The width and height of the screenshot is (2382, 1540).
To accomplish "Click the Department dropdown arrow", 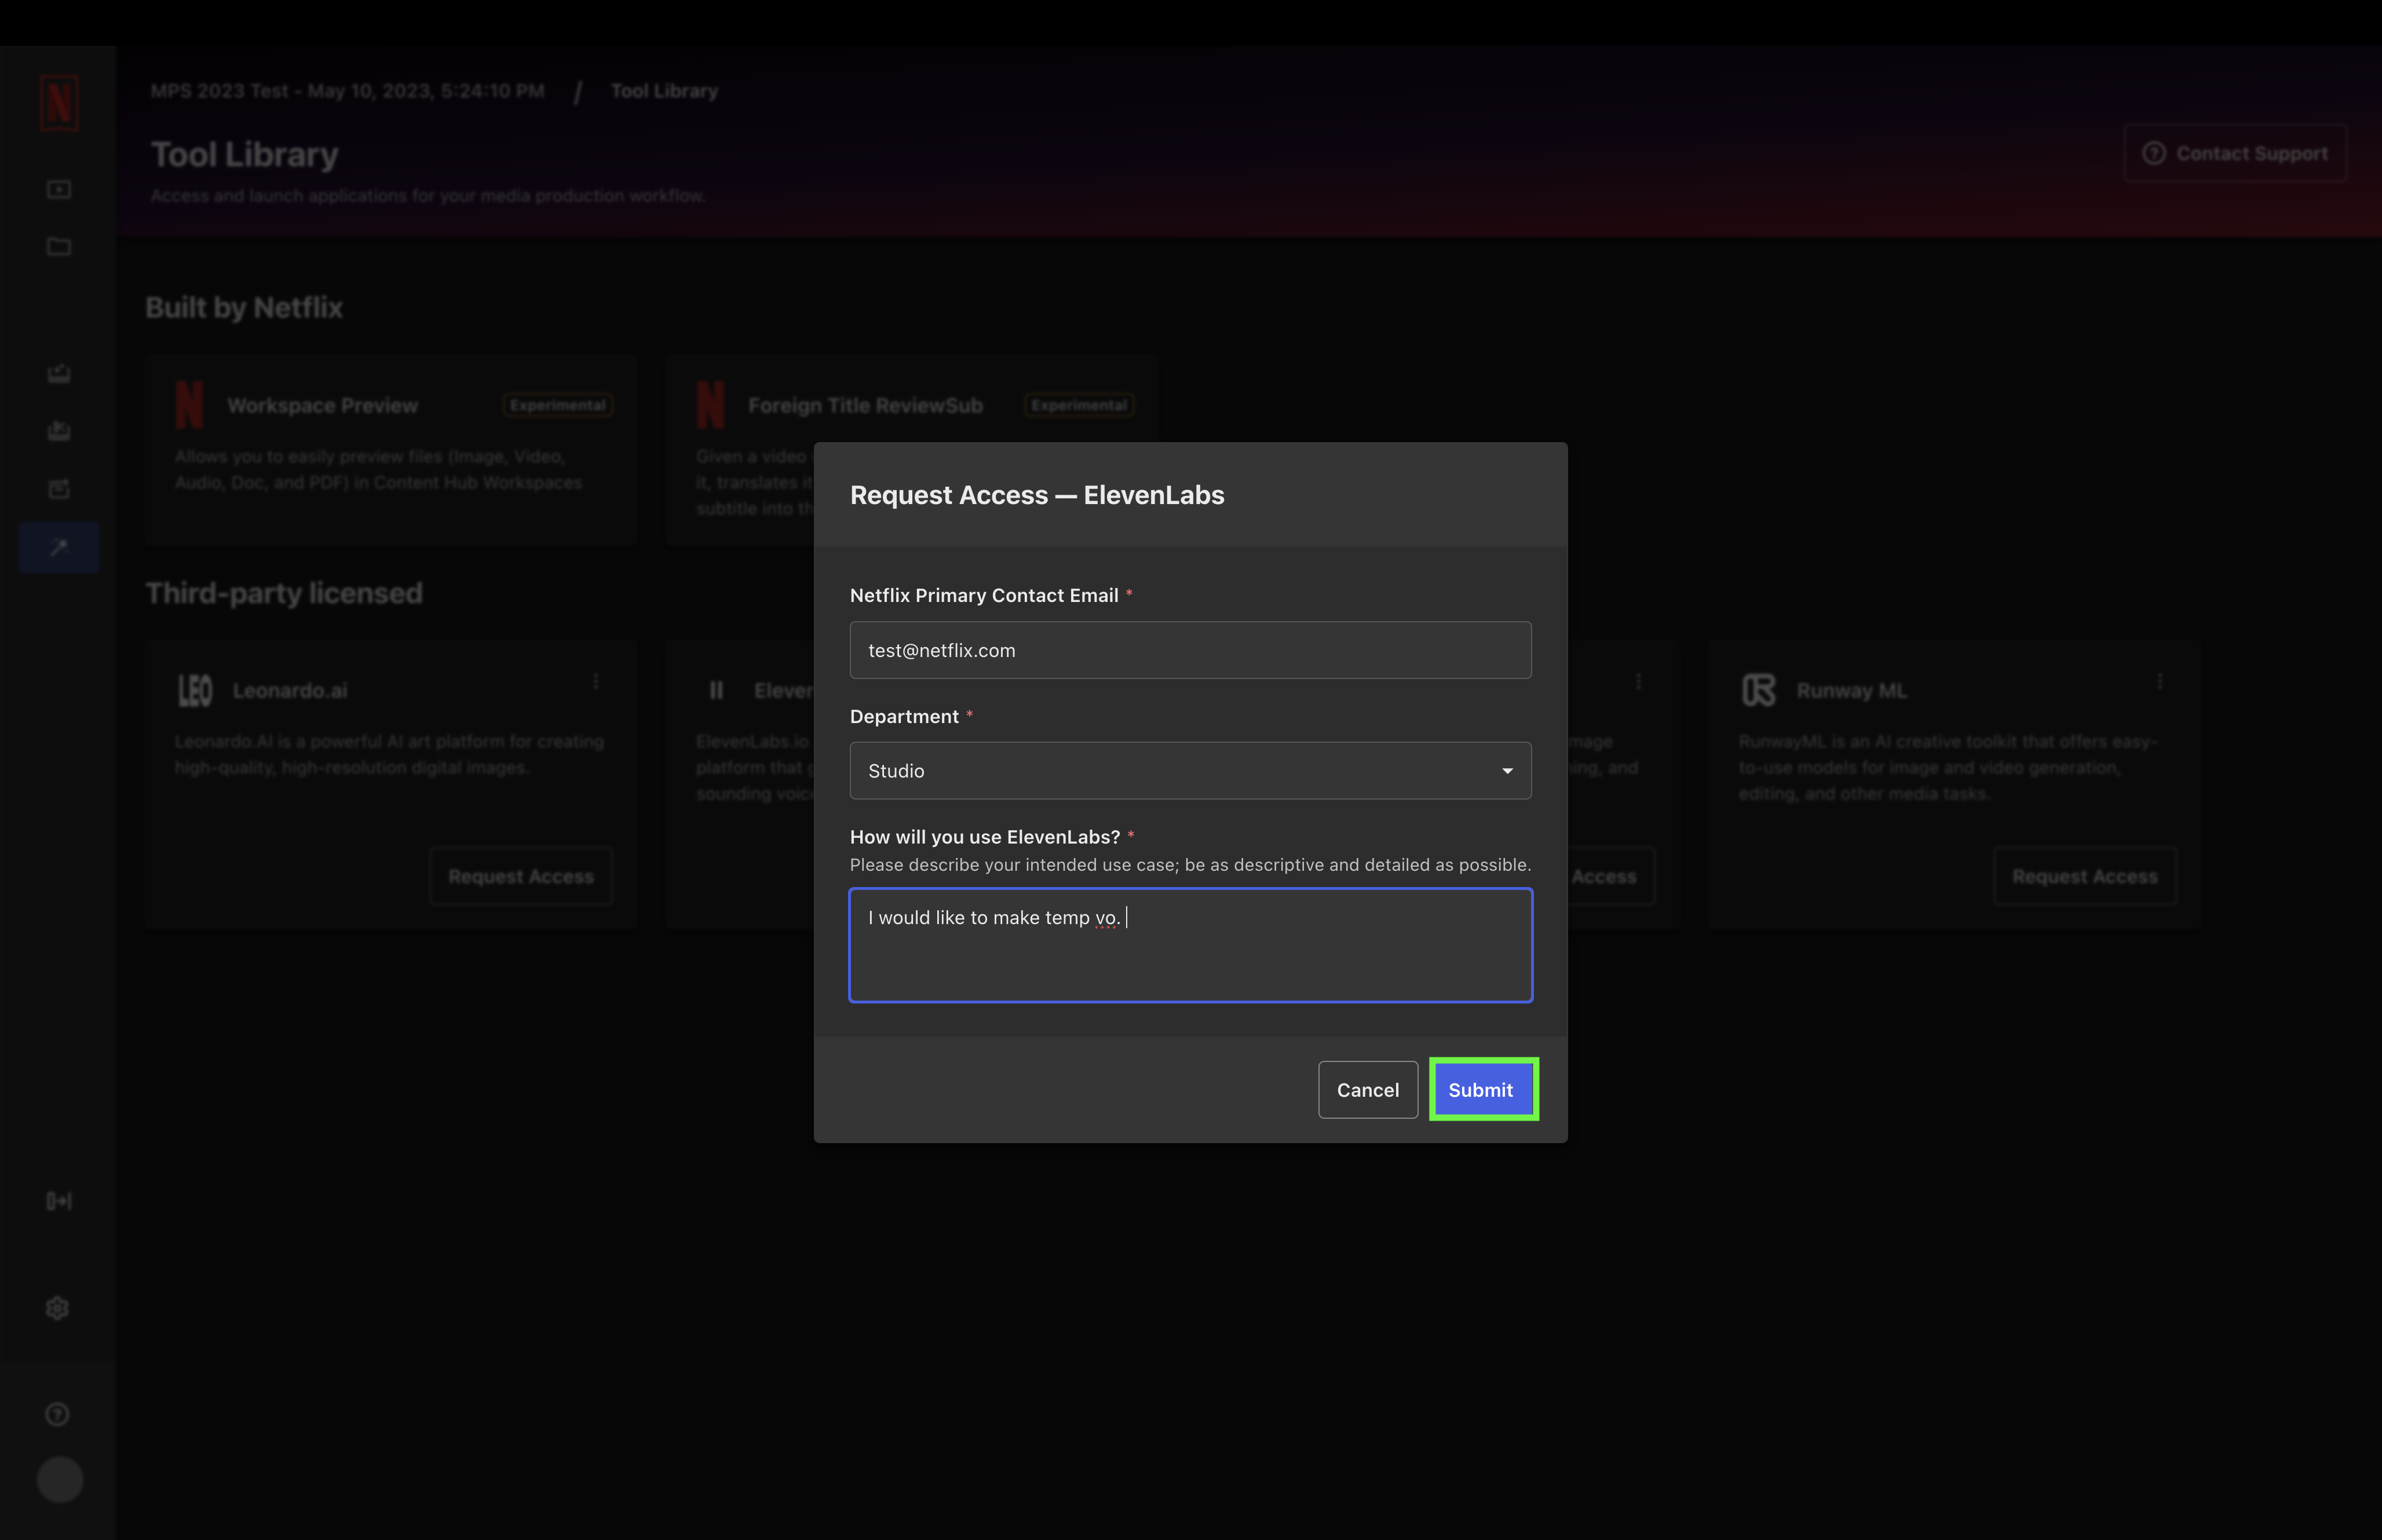I will 1507,771.
